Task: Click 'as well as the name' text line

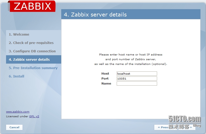Action: pyautogui.click(x=131, y=64)
